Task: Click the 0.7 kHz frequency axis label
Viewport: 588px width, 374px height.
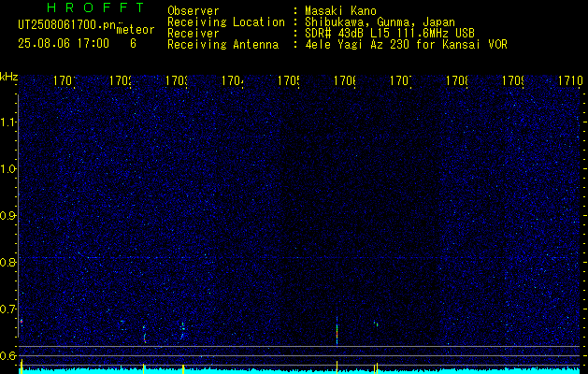Action: 7,309
